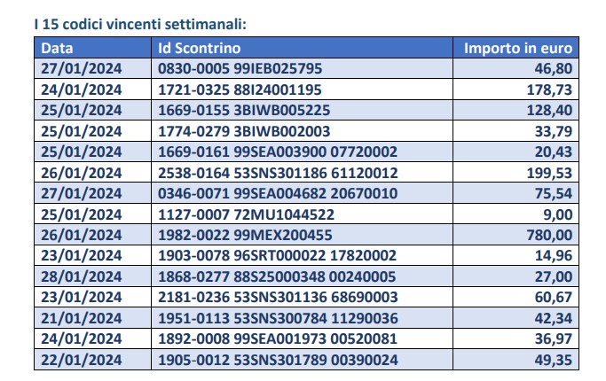Click receipt ID 0346-0071 99SEA004682 20670010
The width and height of the screenshot is (606, 381).
click(278, 193)
